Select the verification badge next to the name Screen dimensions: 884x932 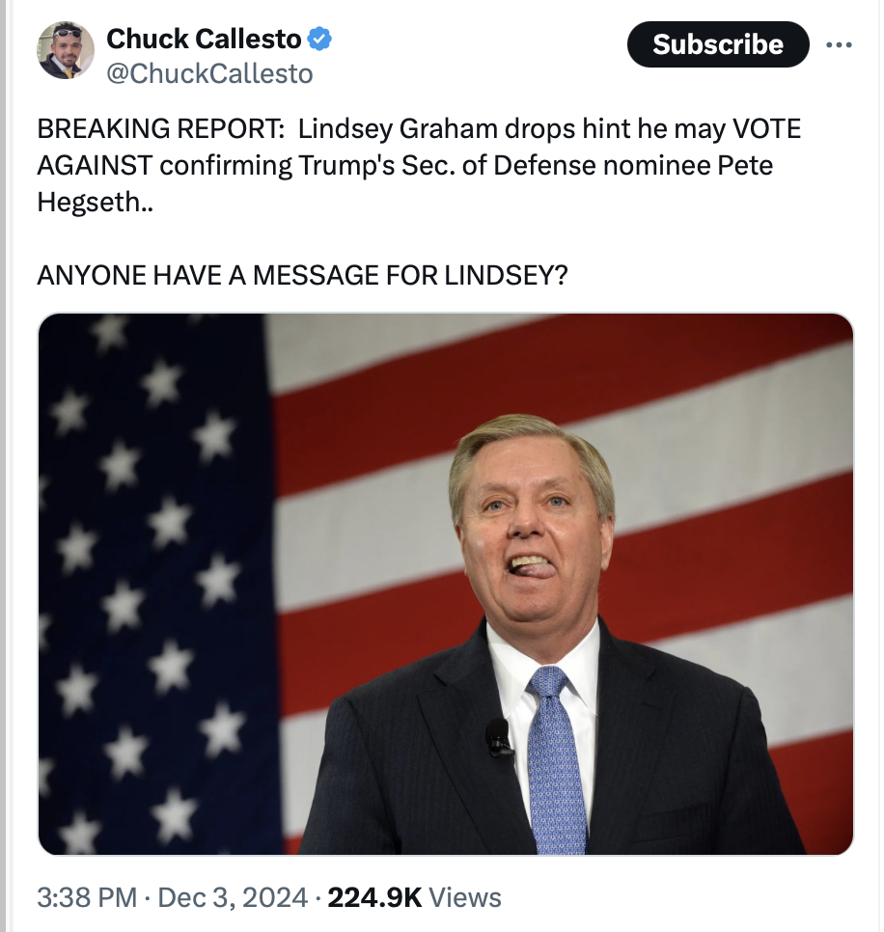click(x=318, y=40)
